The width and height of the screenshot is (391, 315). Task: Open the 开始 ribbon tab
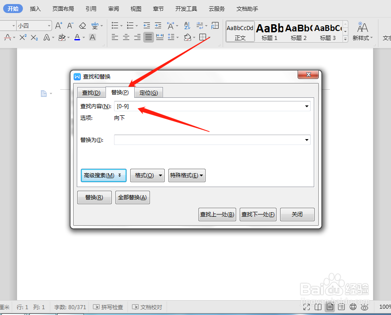click(x=13, y=9)
